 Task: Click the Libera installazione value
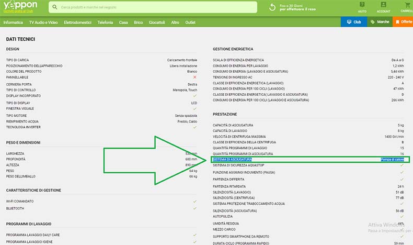183,66
